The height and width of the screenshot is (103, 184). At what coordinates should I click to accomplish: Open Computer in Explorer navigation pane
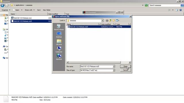5,46
